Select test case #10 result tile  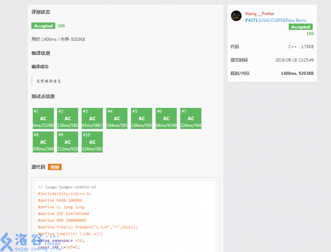[x=92, y=142]
